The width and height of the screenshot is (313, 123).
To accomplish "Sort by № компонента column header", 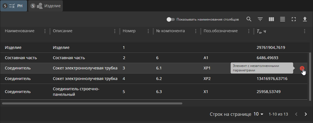I will 171,31.
